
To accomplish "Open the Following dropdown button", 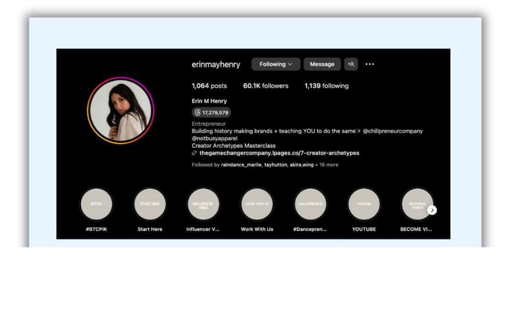I will (x=276, y=65).
